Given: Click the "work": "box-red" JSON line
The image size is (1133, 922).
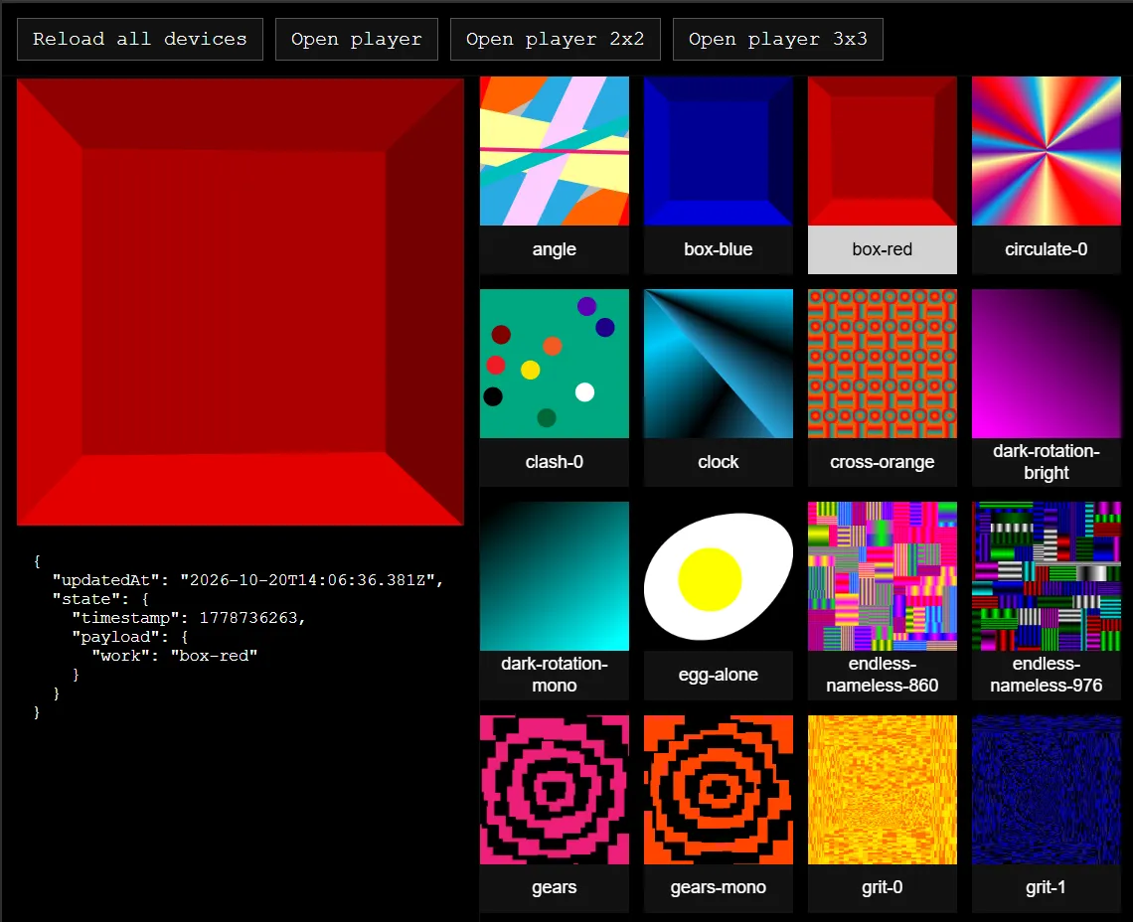Looking at the screenshot, I should [174, 656].
